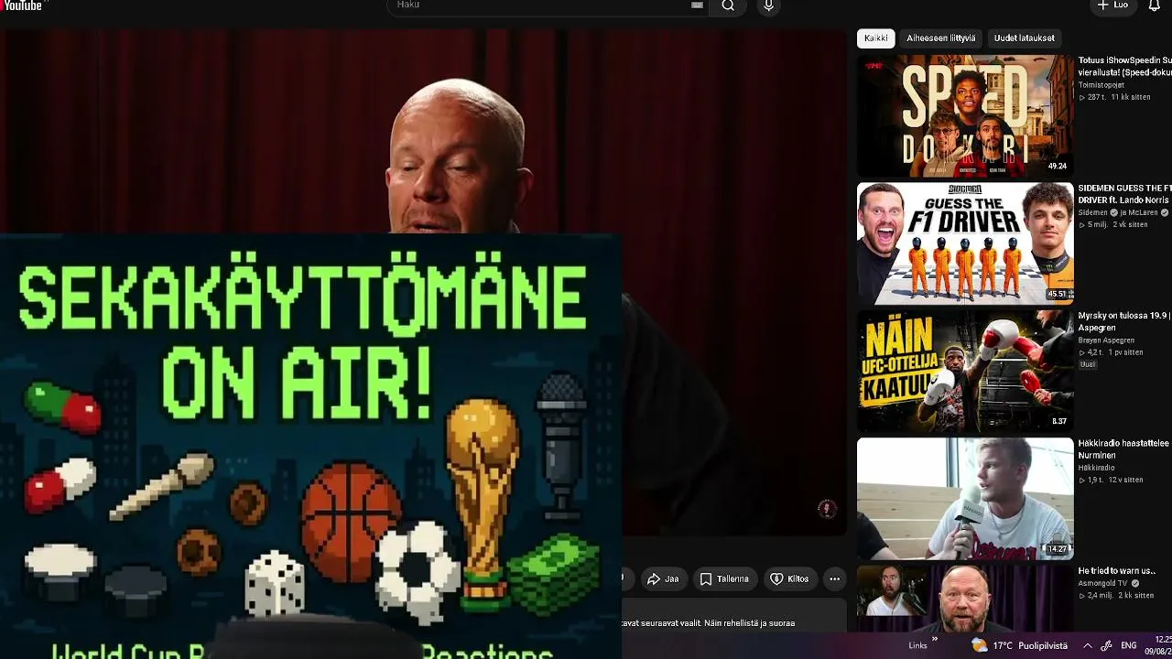Open the Häkkiradio interview thumbnail

coord(965,499)
